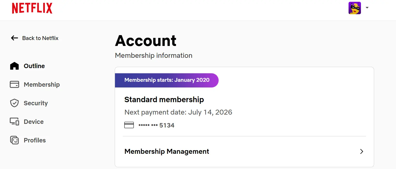Click the Membership starts January 2020 badge

pyautogui.click(x=167, y=80)
